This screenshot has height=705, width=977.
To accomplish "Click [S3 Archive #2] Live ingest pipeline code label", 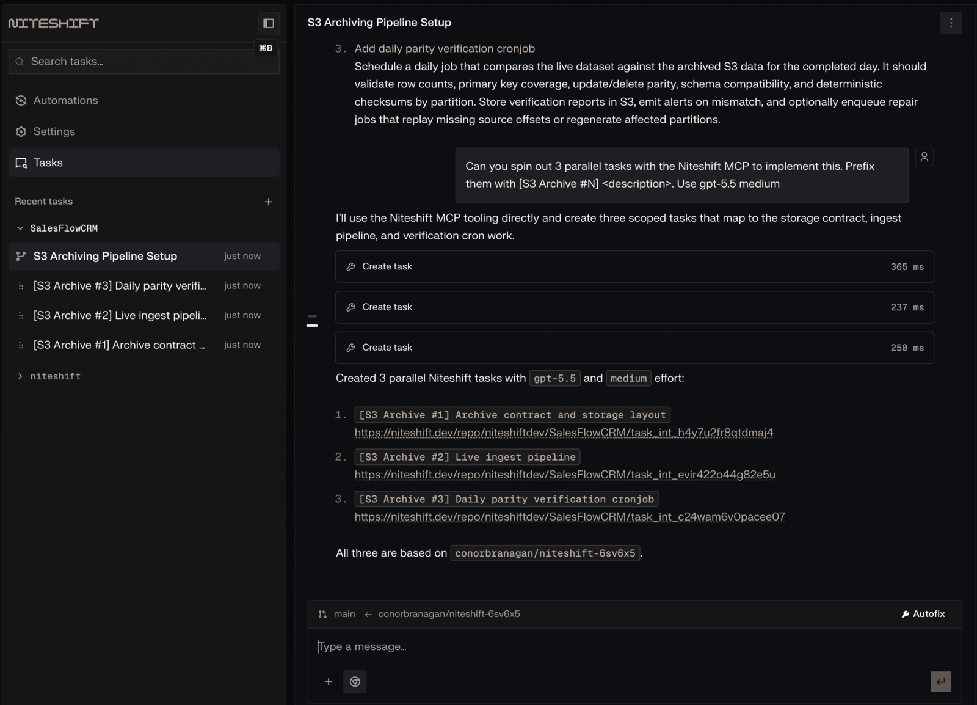I will (x=467, y=458).
